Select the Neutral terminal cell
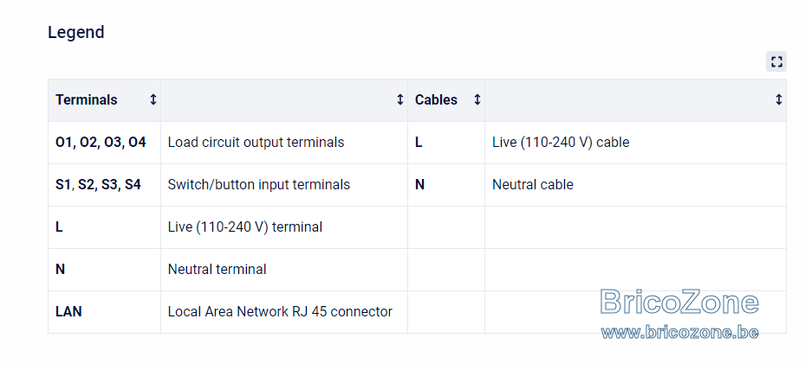 coord(284,270)
